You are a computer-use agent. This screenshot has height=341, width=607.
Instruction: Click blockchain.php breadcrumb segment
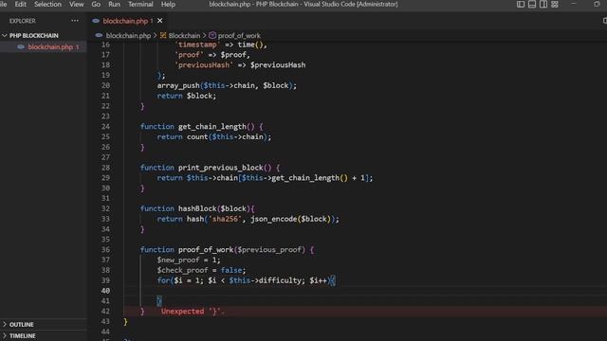[x=128, y=36]
